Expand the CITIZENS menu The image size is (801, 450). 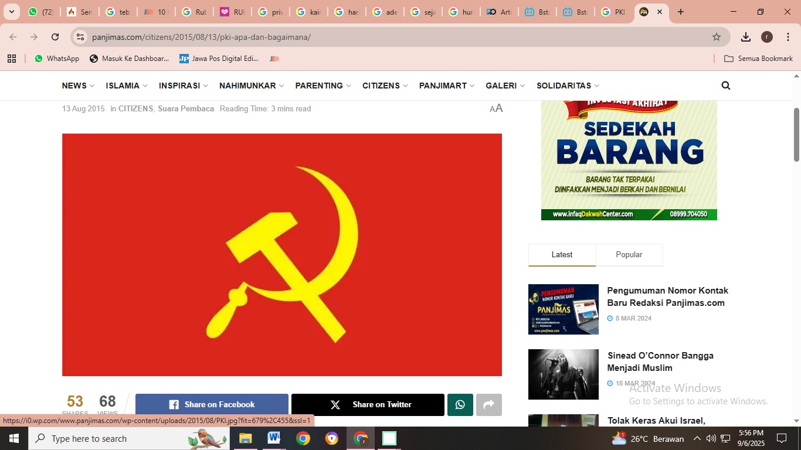click(385, 86)
